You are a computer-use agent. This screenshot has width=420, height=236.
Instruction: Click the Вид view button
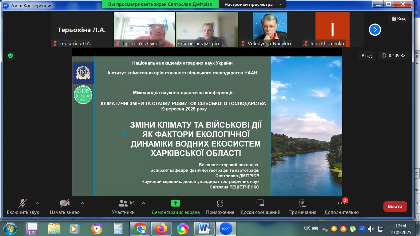(x=398, y=19)
